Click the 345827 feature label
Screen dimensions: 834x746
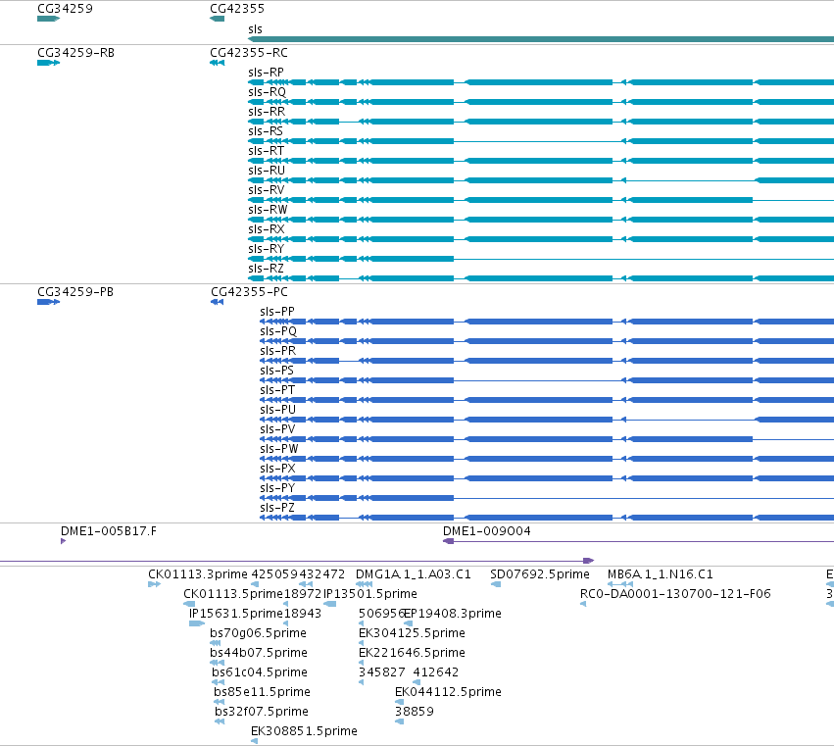tap(382, 672)
